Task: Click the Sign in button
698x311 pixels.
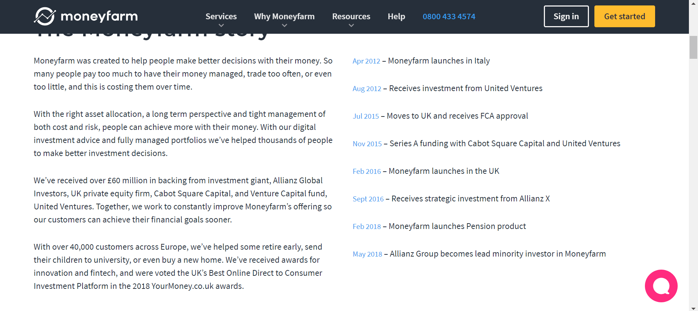Action: (x=566, y=16)
